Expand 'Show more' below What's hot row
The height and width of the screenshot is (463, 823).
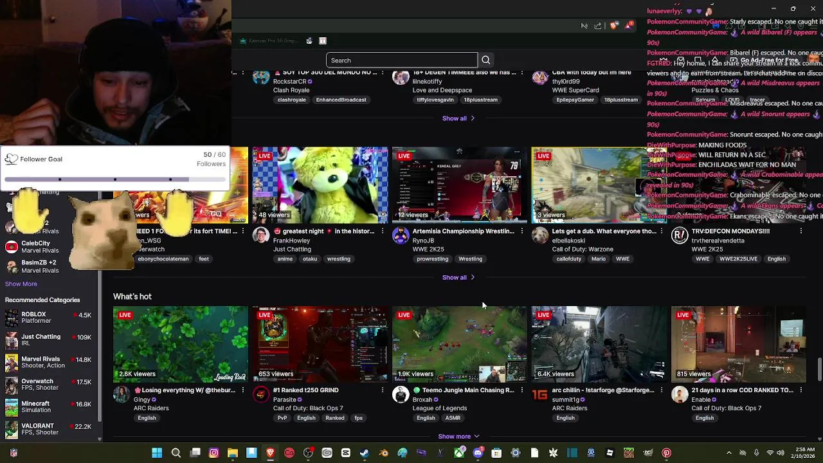click(x=458, y=437)
